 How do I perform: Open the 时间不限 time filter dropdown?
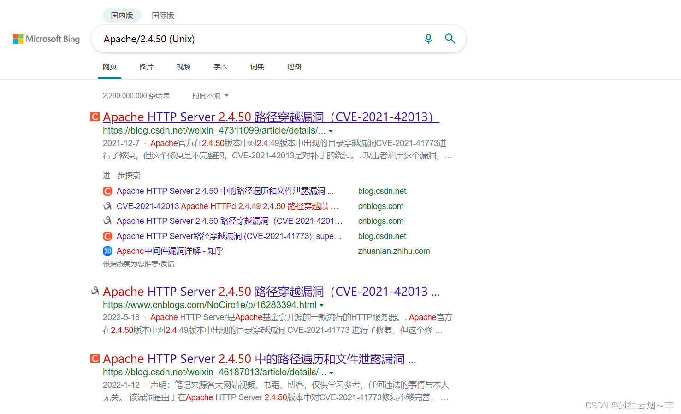(210, 96)
